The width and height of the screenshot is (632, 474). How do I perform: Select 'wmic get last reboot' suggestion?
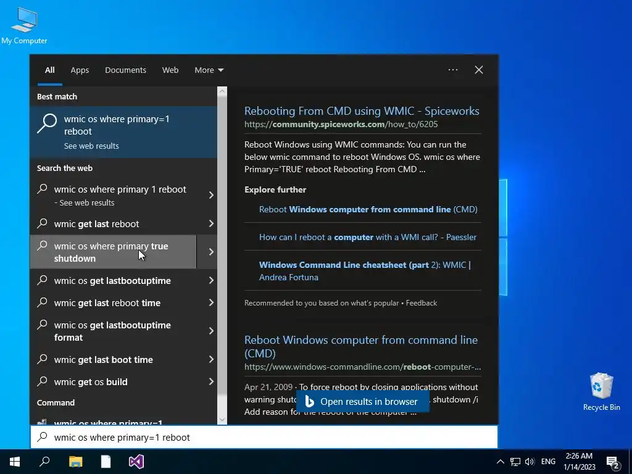[114, 223]
